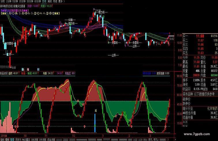Viewport: 218px width, 141px height.
Task: Open the 模板 template button
Action: click(x=7, y=140)
